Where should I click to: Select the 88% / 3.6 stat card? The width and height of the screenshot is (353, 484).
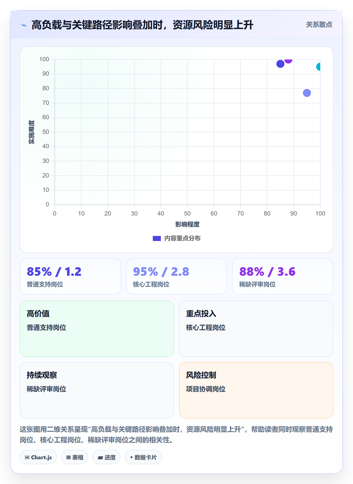(282, 276)
